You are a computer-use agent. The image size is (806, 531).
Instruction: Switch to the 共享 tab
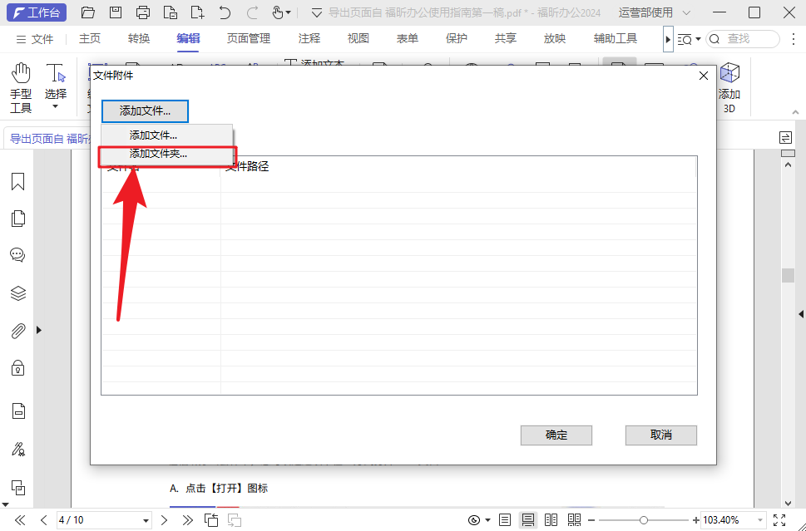click(x=505, y=38)
